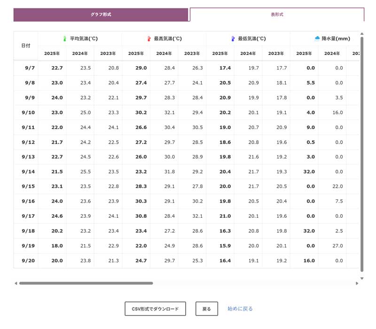Click the green thermometer average temperature icon
This screenshot has height=329, width=376.
(x=65, y=39)
